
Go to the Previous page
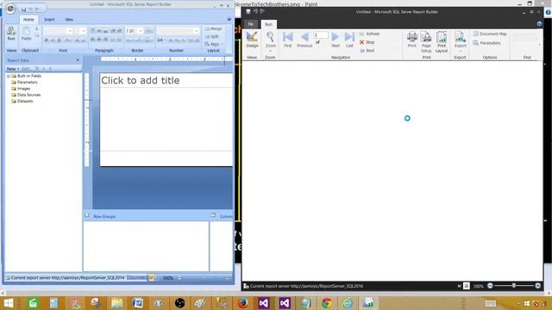304,40
